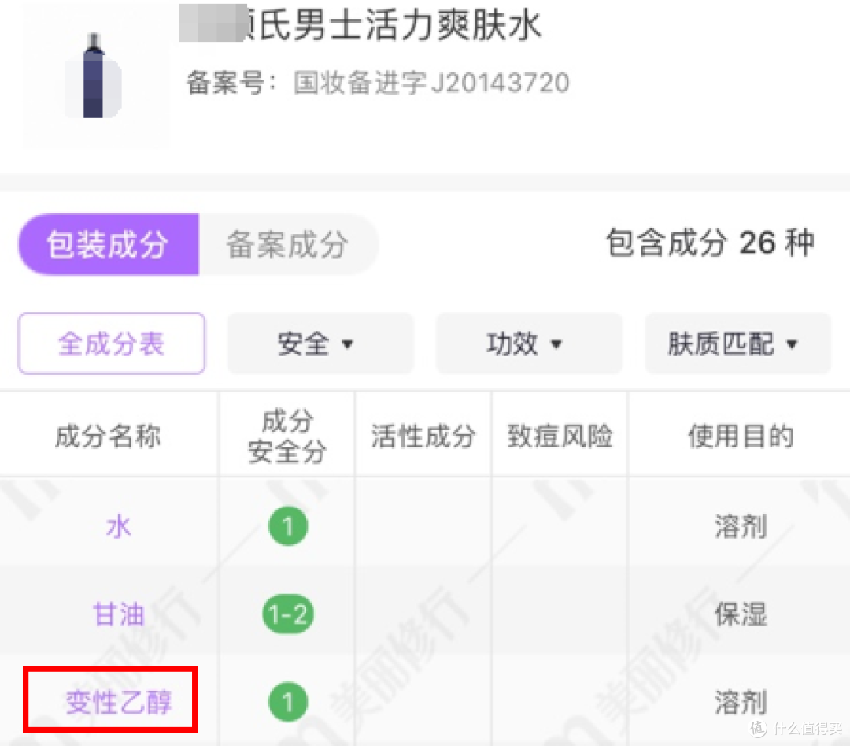850x746 pixels.
Task: Expand the 肤质匹配 dropdown
Action: [737, 343]
